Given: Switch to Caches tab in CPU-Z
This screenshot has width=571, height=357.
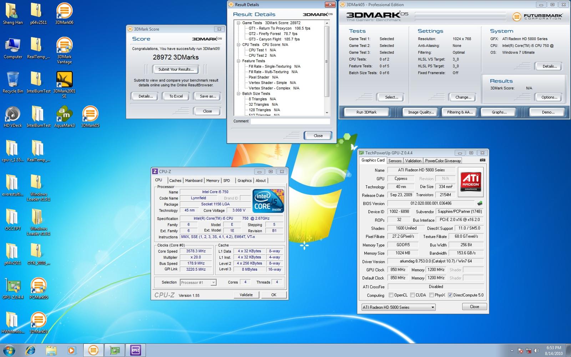Looking at the screenshot, I should 175,181.
